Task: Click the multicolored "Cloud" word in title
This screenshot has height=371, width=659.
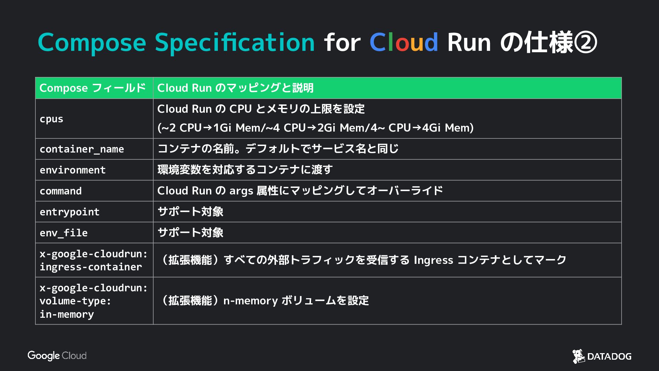Action: (403, 43)
